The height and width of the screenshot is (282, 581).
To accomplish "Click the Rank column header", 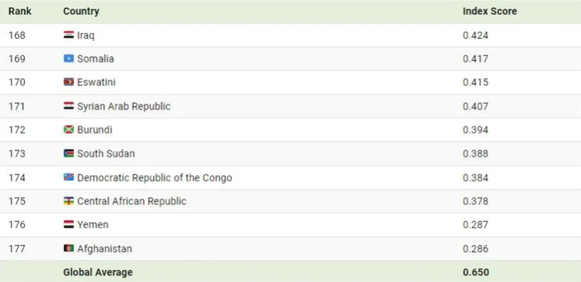I will [x=20, y=11].
